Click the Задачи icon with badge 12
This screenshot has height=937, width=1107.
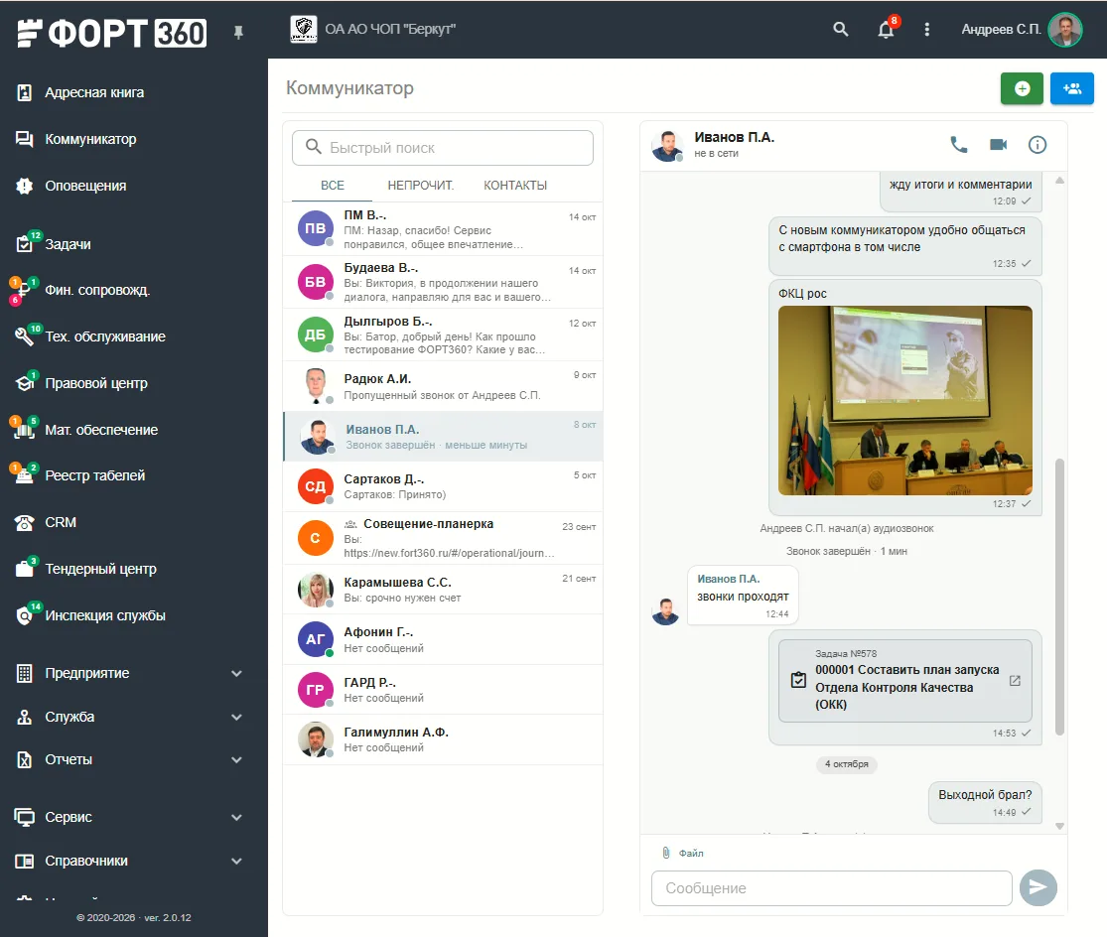25,243
